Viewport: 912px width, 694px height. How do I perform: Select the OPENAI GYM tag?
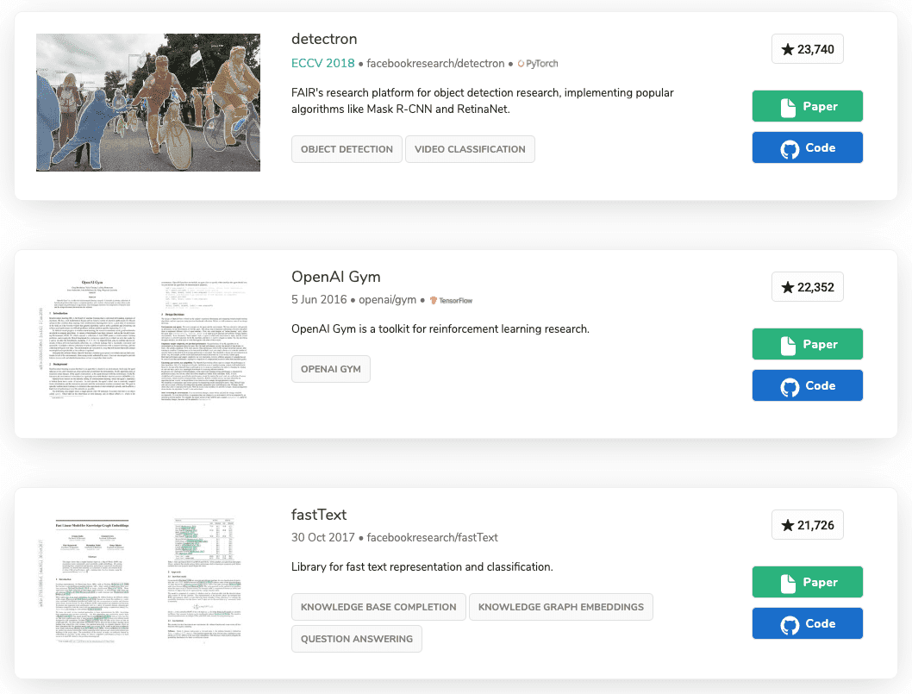(x=330, y=368)
